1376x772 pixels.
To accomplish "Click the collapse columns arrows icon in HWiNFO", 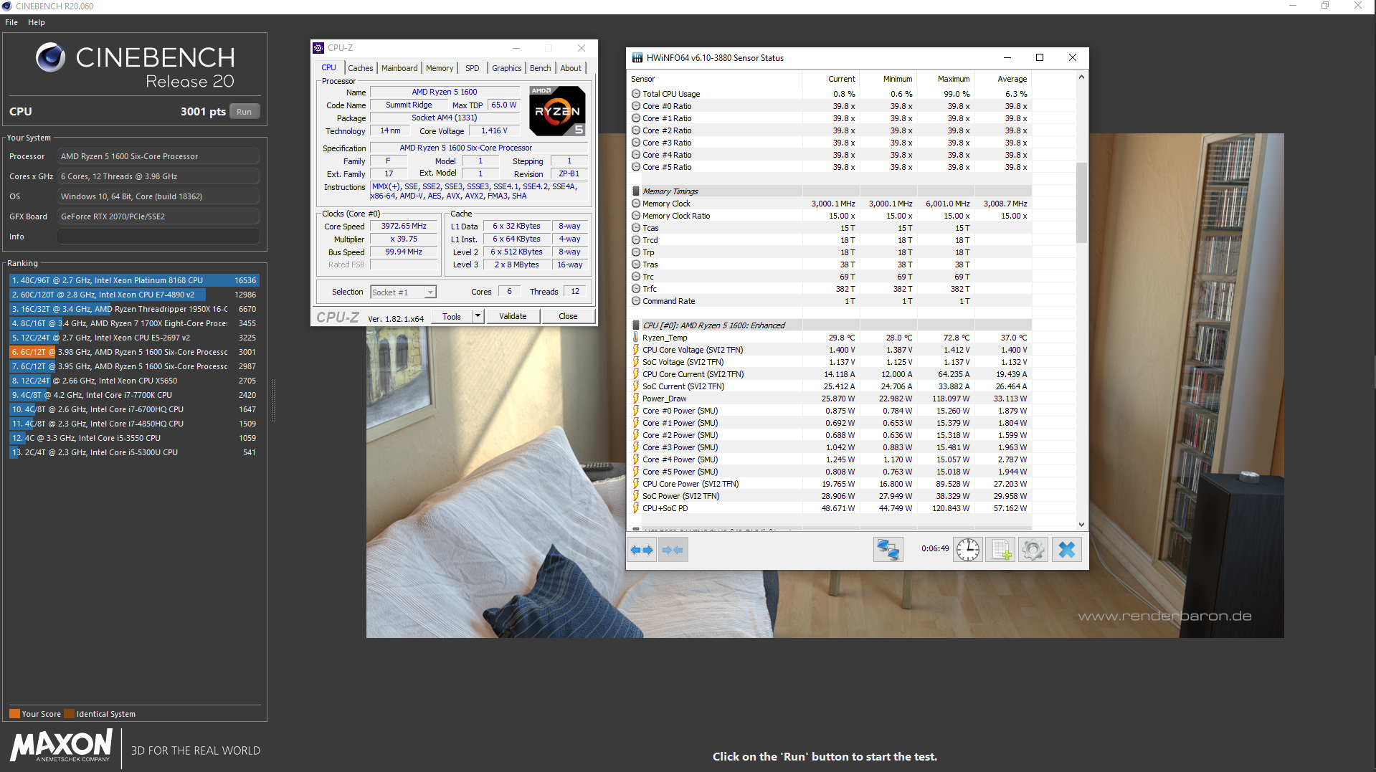I will tap(673, 550).
